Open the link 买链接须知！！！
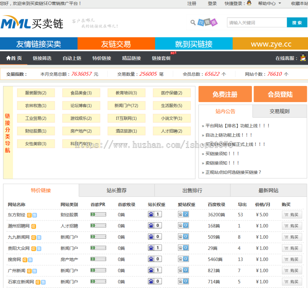This screenshot has height=288, width=308. (221, 154)
